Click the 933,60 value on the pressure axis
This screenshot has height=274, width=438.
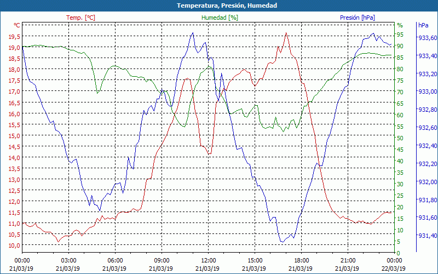coord(428,38)
